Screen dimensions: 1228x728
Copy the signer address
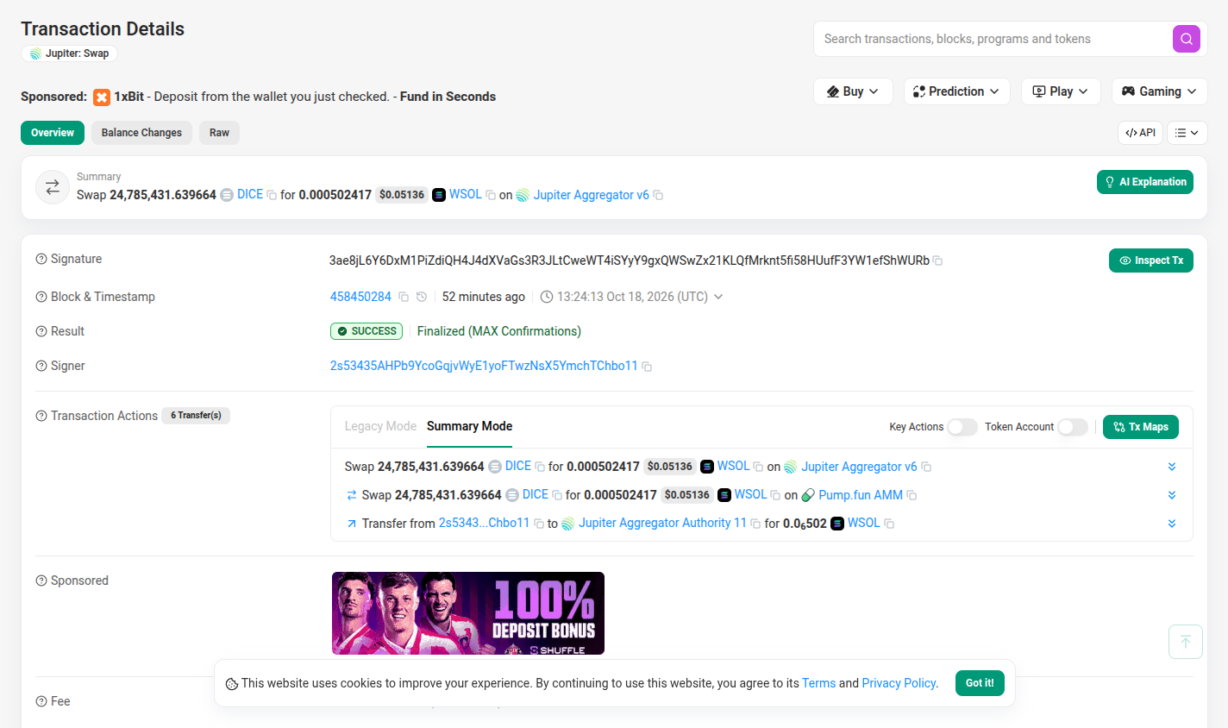[647, 367]
